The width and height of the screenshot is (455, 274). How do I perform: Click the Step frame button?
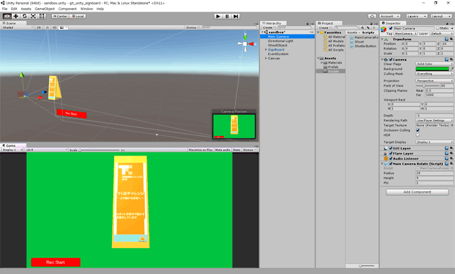point(235,17)
